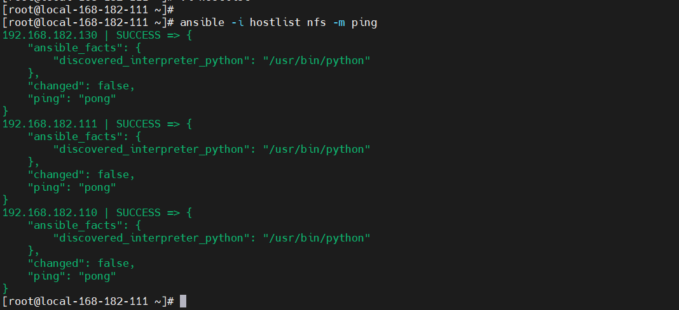Click the word "ansible" in the command line
This screenshot has height=310, width=679.
click(202, 22)
